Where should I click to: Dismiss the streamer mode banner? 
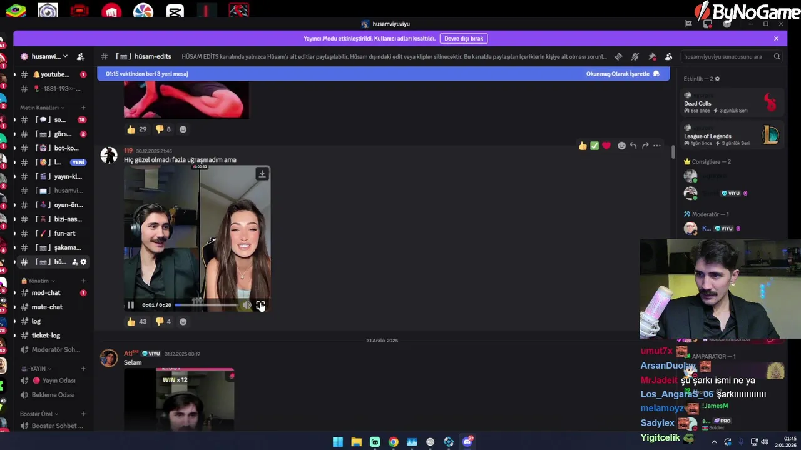click(x=776, y=38)
